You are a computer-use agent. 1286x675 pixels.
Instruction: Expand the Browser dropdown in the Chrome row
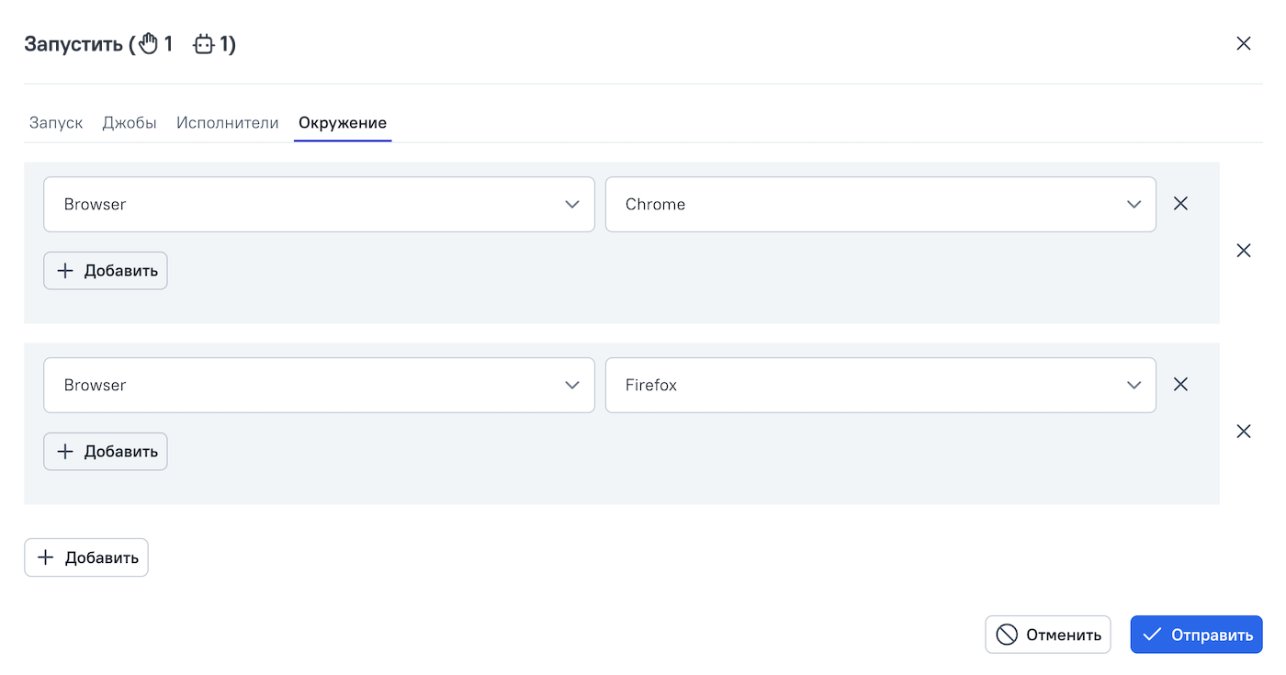[x=319, y=204]
